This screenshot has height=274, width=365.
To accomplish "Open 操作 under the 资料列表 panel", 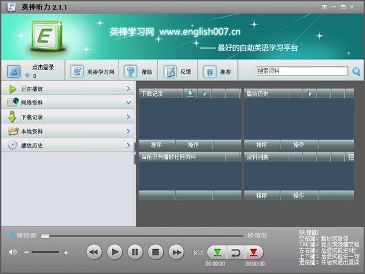I will tap(299, 195).
